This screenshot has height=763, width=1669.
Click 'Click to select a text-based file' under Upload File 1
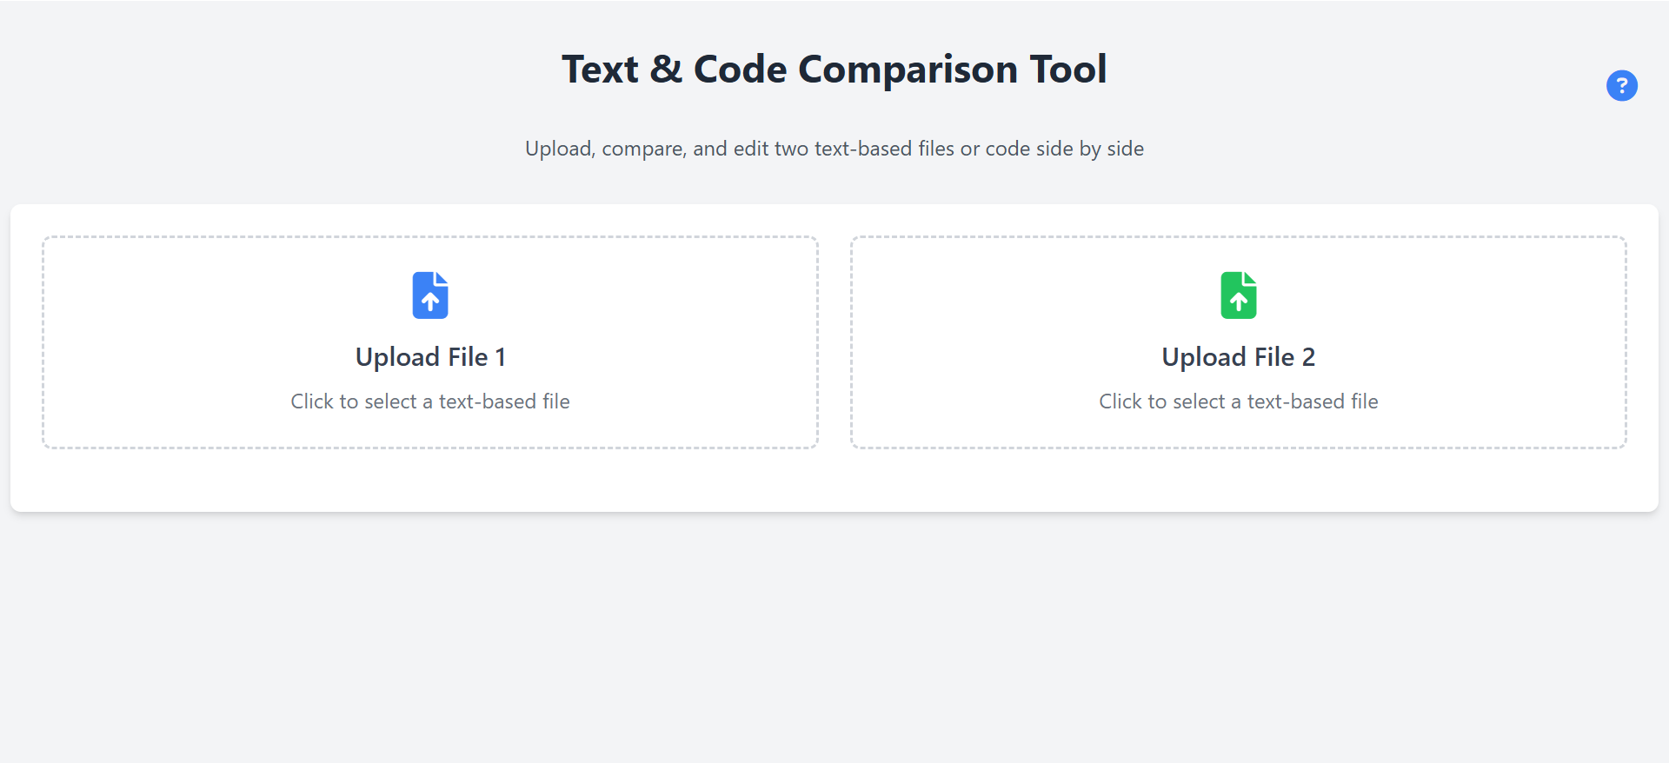pyautogui.click(x=429, y=401)
